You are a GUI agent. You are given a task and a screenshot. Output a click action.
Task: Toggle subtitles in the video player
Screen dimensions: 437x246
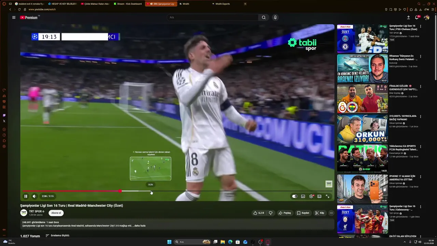(x=303, y=196)
